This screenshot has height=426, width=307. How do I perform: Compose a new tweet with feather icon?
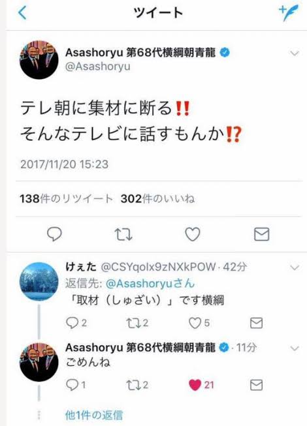(289, 12)
